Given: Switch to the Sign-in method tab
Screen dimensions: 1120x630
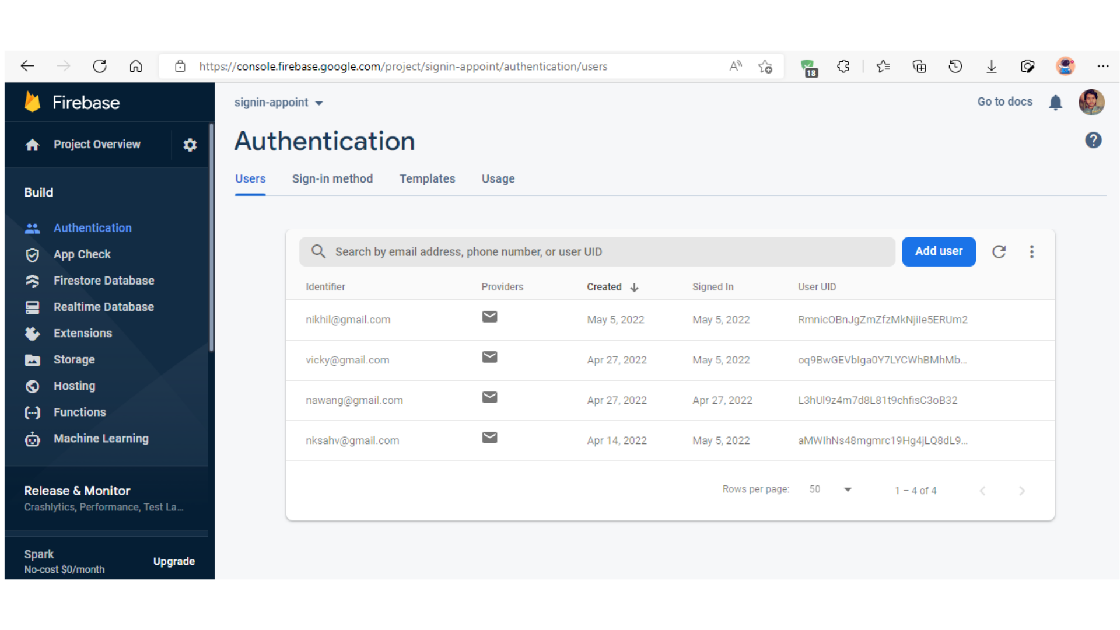Looking at the screenshot, I should (332, 178).
